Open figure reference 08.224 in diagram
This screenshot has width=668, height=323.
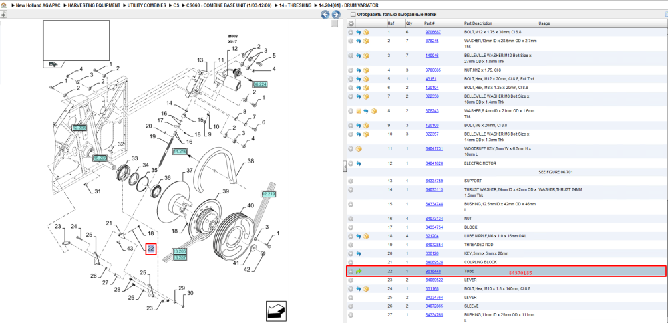tap(259, 84)
